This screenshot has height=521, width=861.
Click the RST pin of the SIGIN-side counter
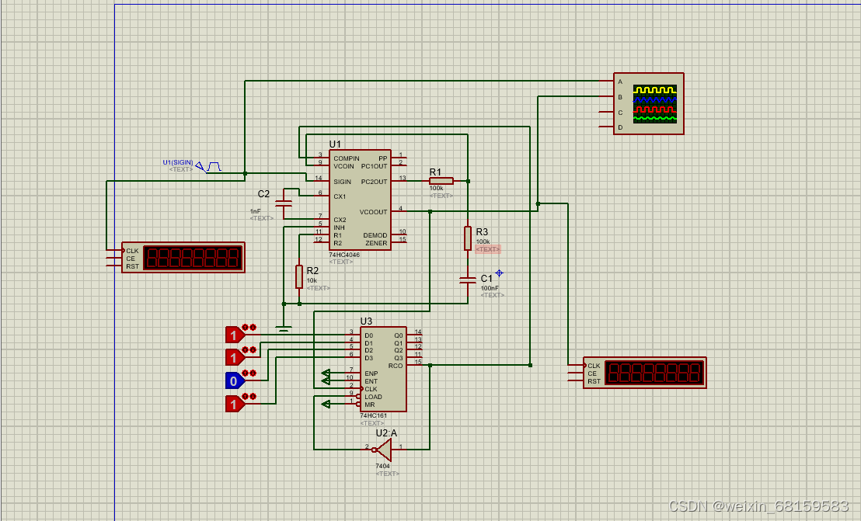point(114,266)
